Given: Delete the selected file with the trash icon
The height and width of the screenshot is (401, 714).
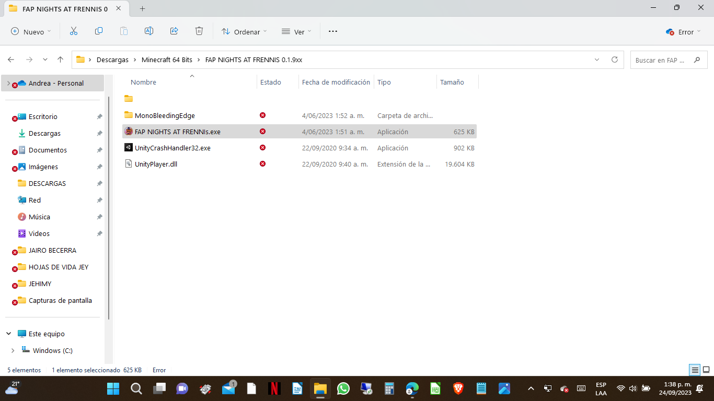Looking at the screenshot, I should pyautogui.click(x=199, y=31).
